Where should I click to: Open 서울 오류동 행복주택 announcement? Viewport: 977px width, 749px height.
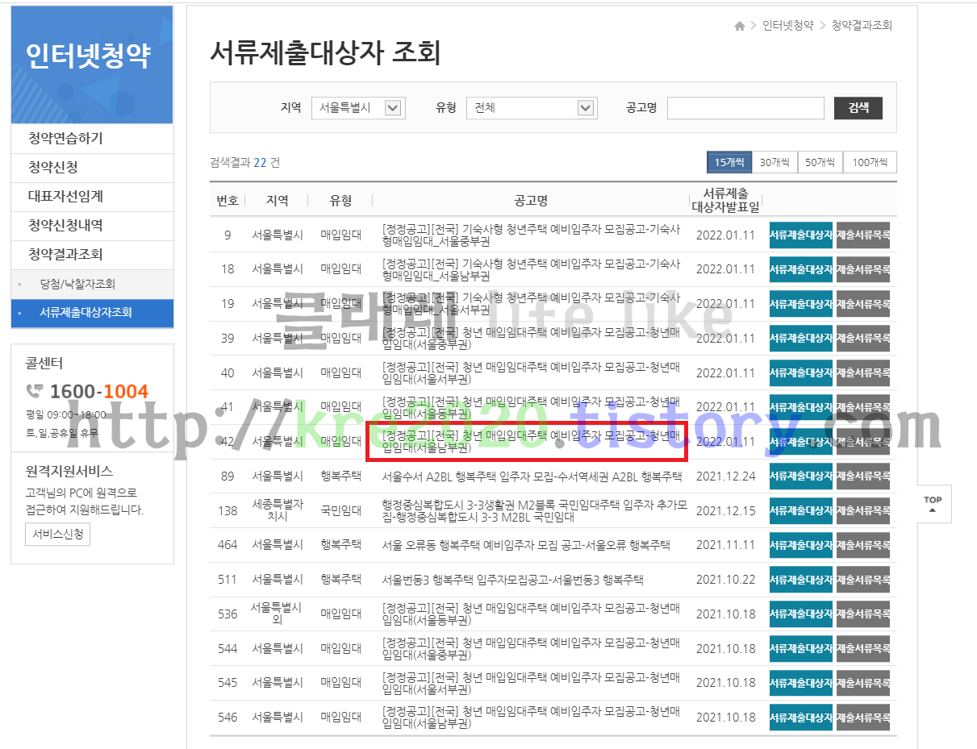click(x=526, y=545)
